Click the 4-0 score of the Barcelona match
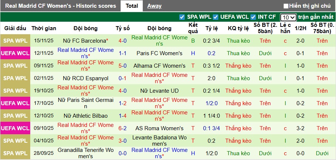The width and height of the screenshot is (336, 160). (x=122, y=41)
